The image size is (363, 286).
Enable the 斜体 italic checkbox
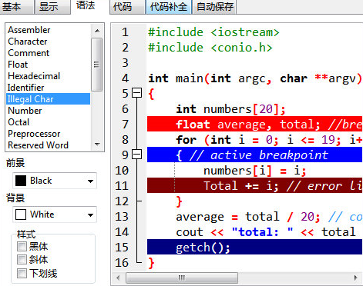point(22,260)
